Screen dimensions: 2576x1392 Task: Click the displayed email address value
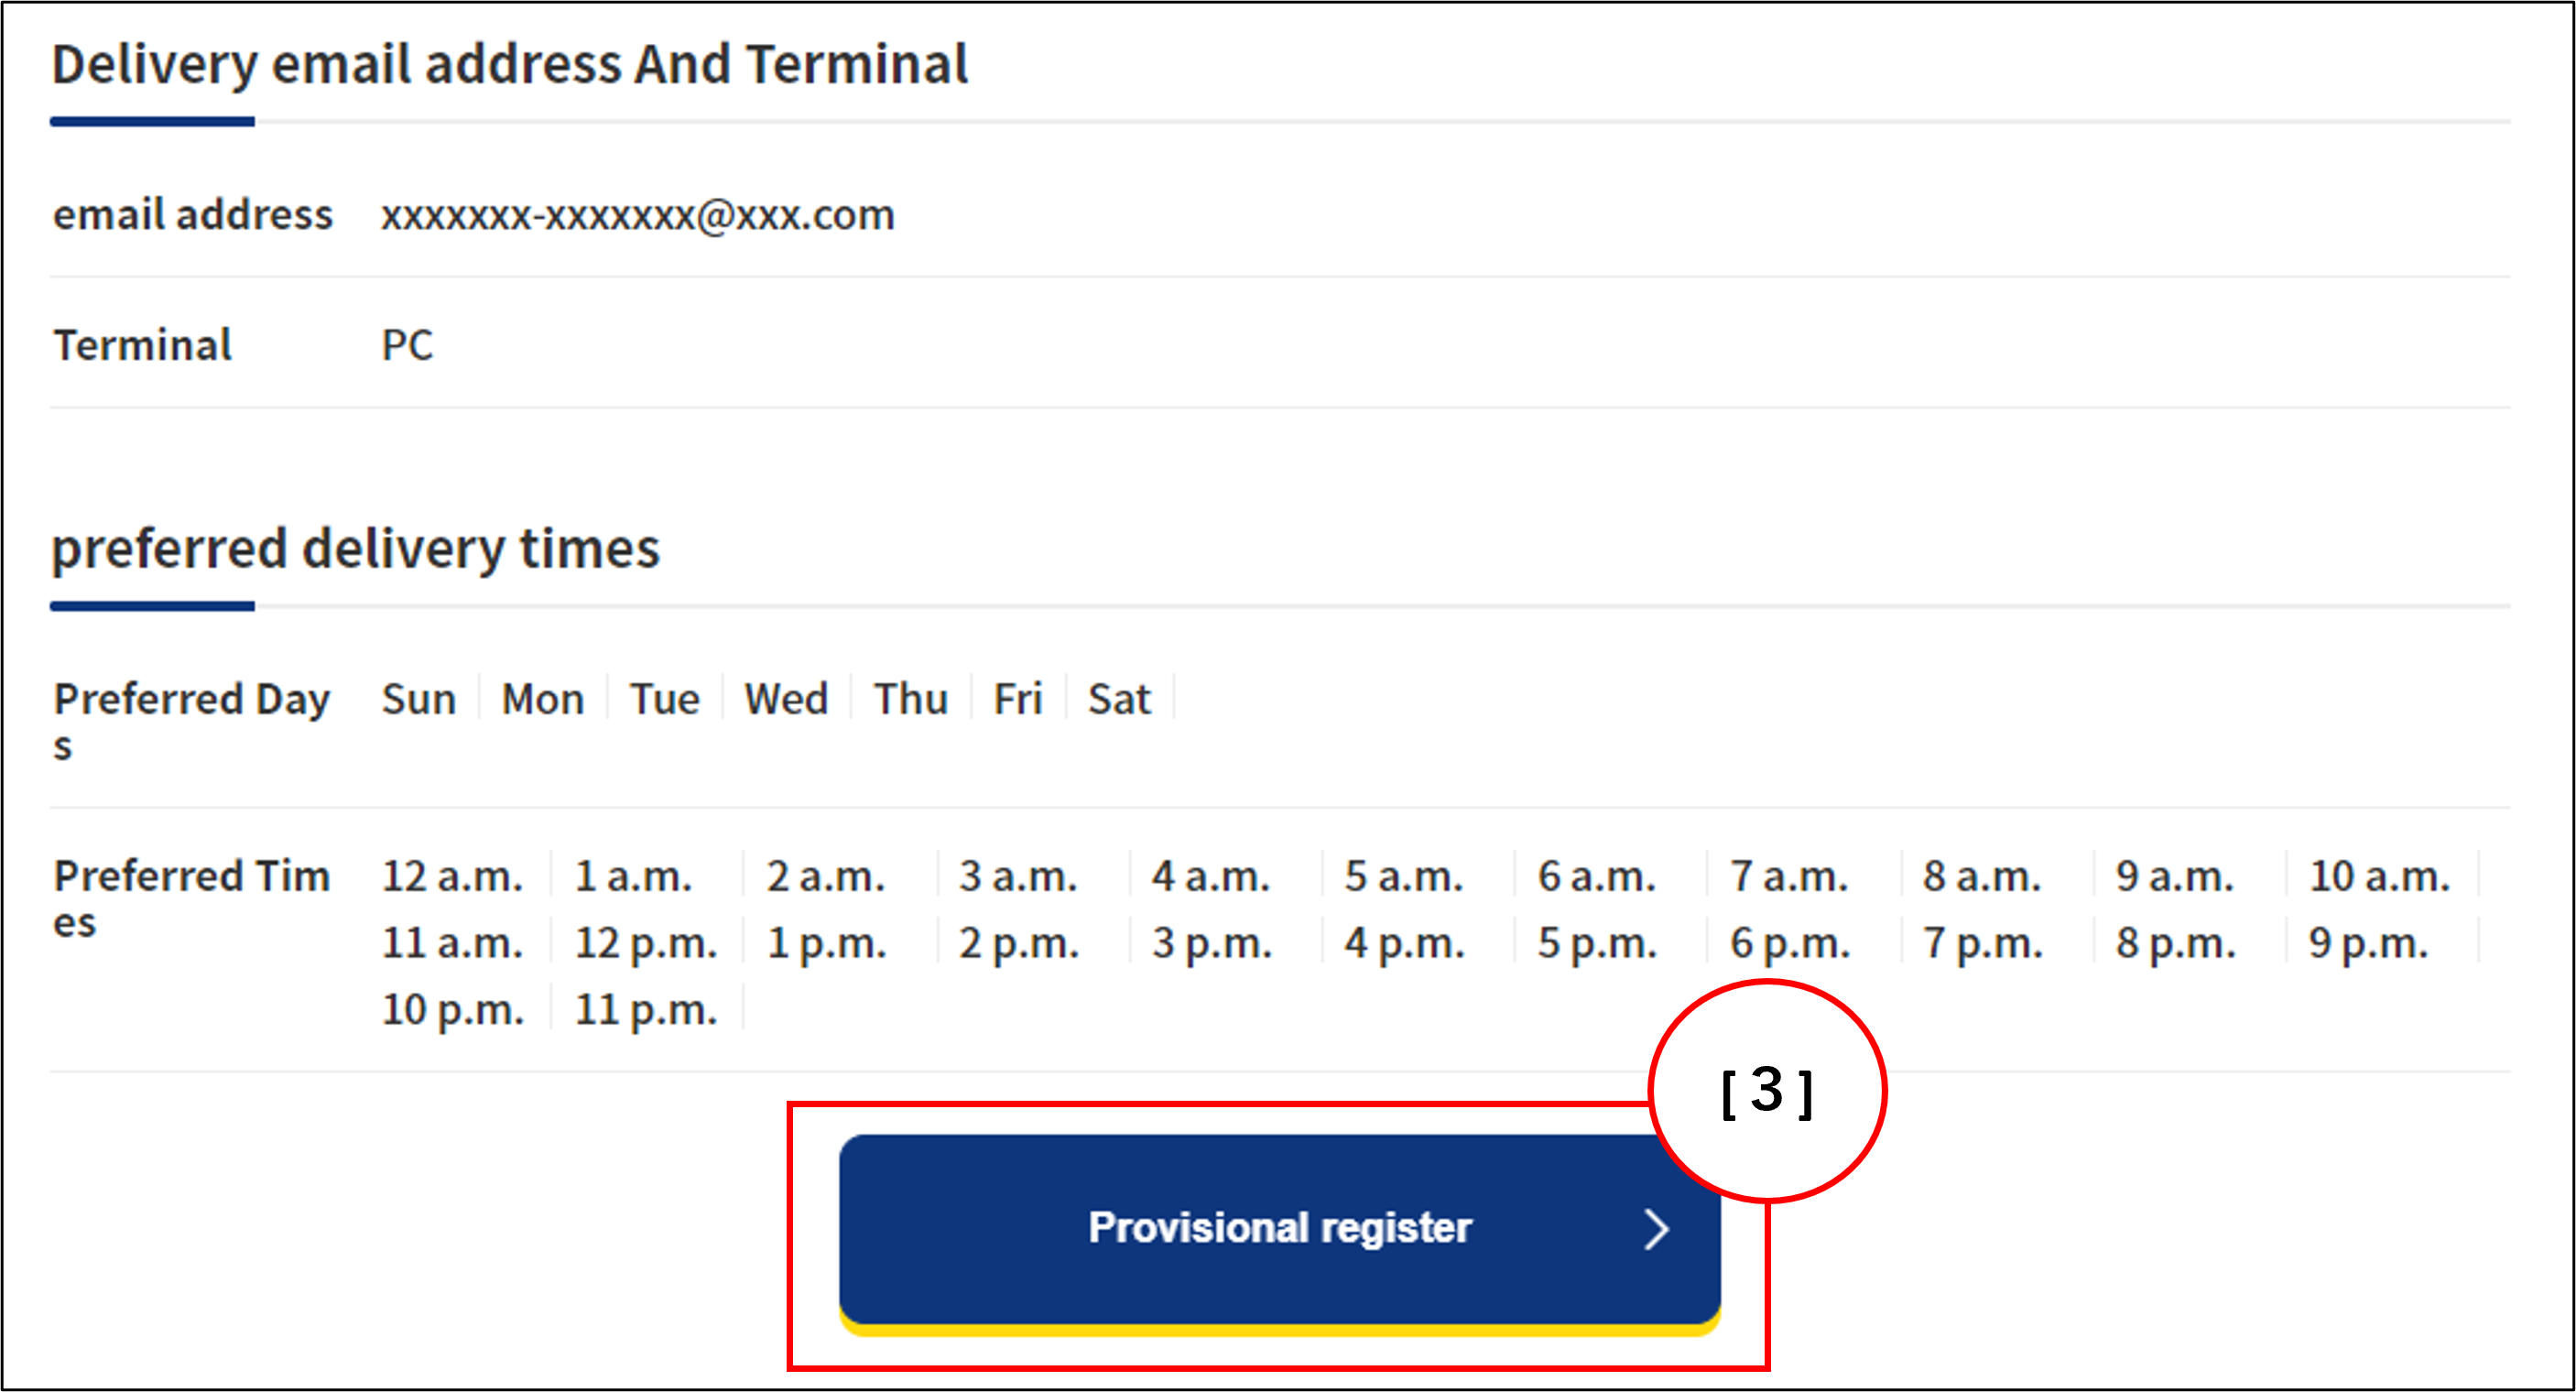(x=637, y=215)
